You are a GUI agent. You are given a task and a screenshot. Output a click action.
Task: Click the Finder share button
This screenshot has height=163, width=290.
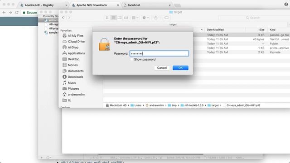pos(156,18)
